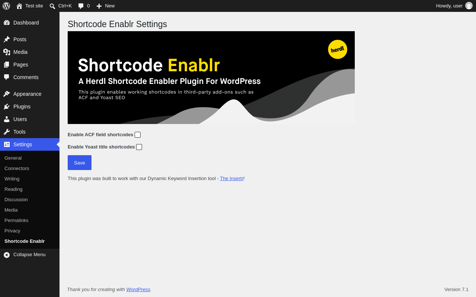Open Privacy settings
This screenshot has height=297, width=476.
pyautogui.click(x=12, y=231)
